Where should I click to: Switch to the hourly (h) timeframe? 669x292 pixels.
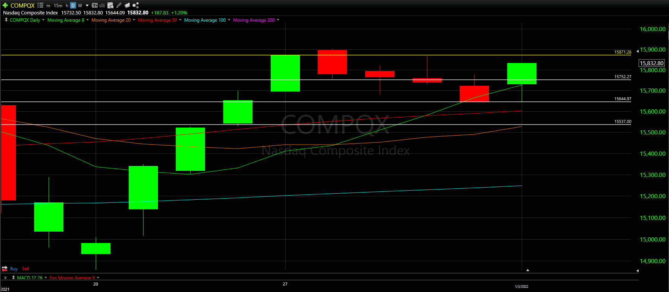click(x=67, y=6)
